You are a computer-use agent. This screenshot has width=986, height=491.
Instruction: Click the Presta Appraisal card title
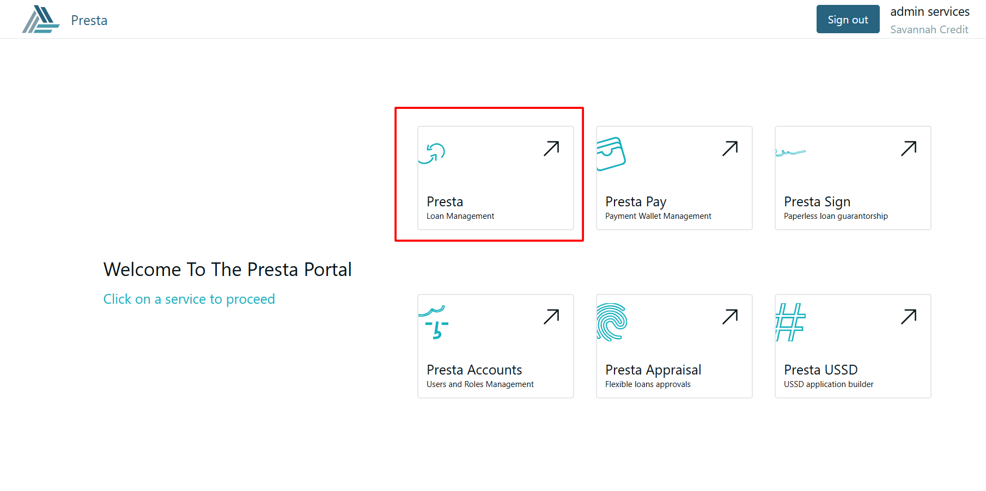(x=653, y=370)
